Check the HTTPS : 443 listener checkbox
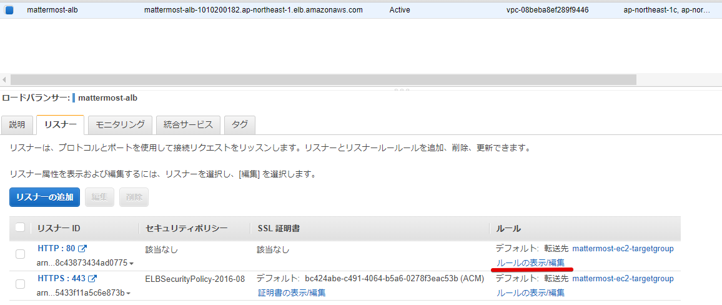 [x=20, y=284]
